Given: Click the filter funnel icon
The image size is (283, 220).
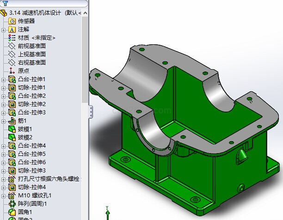Looking at the screenshot, I should click(x=5, y=3).
